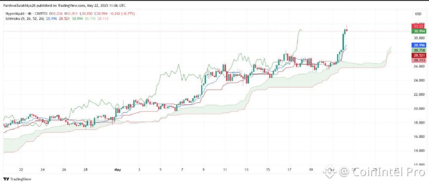This screenshot has height=184, width=429.
Task: Click the 28 date on time axis
Action: (x=85, y=170)
